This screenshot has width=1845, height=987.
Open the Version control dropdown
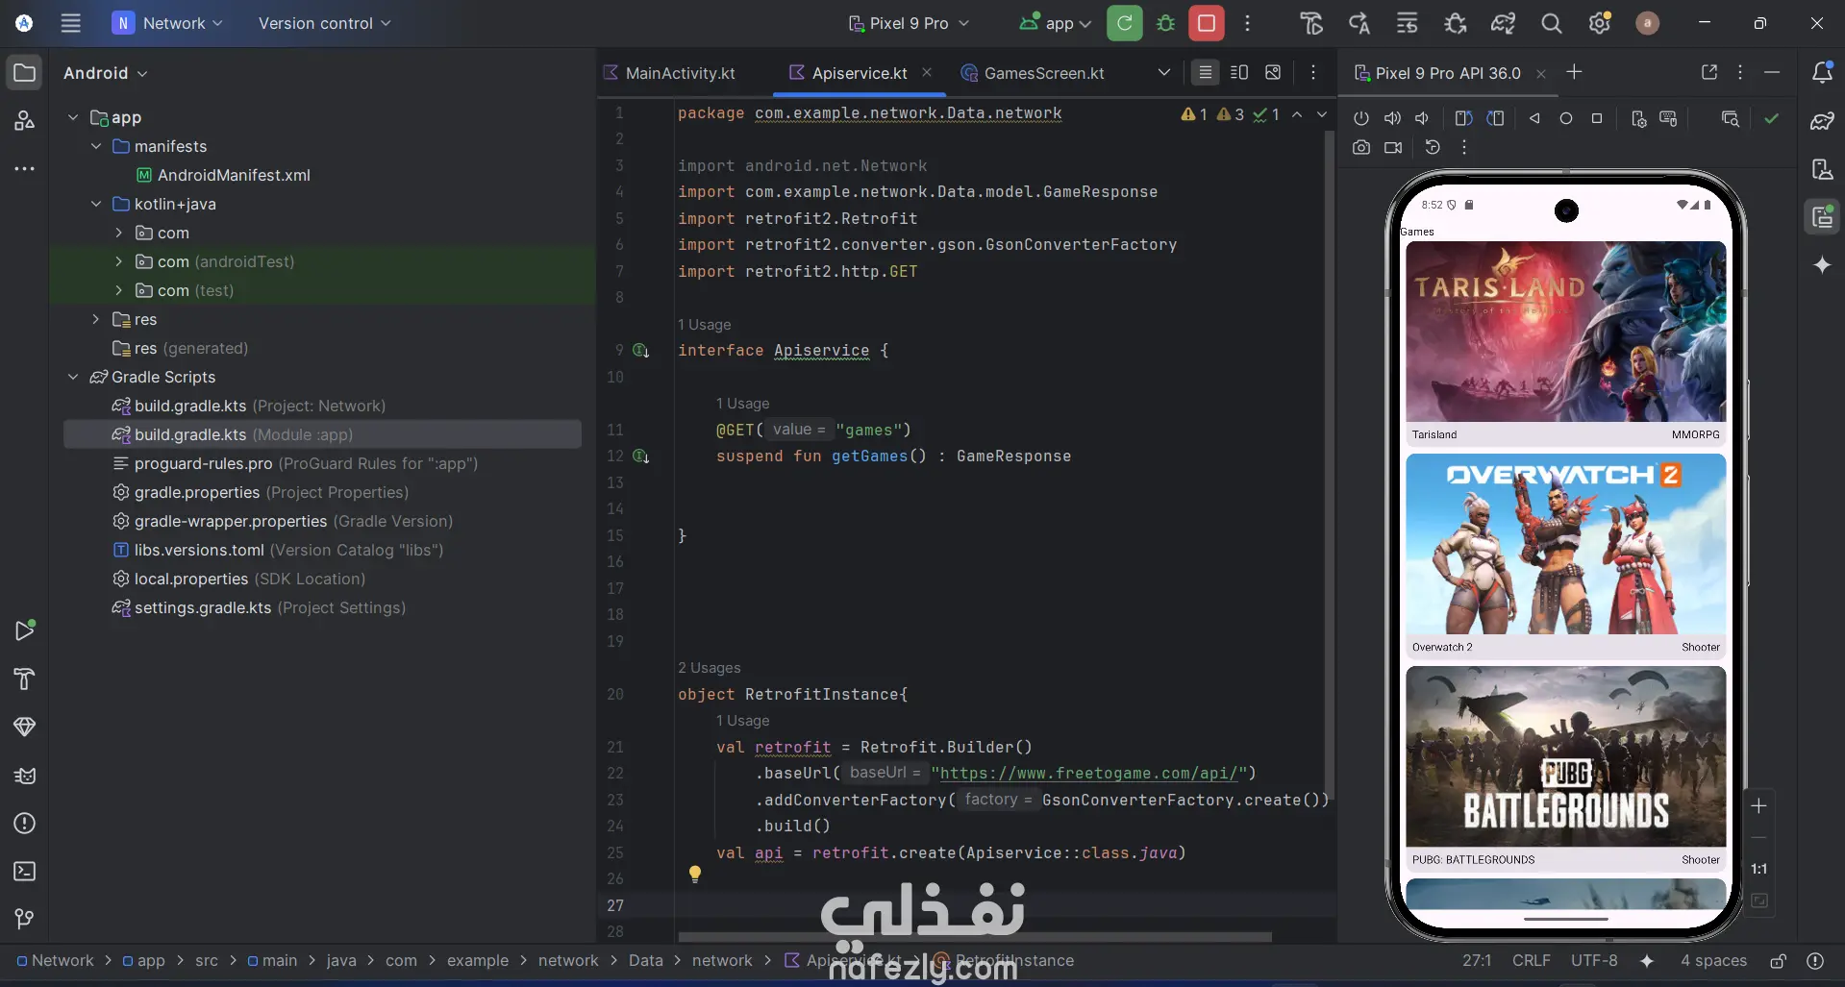(324, 23)
